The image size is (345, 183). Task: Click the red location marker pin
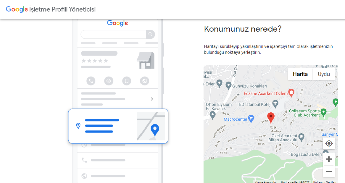coord(271,118)
